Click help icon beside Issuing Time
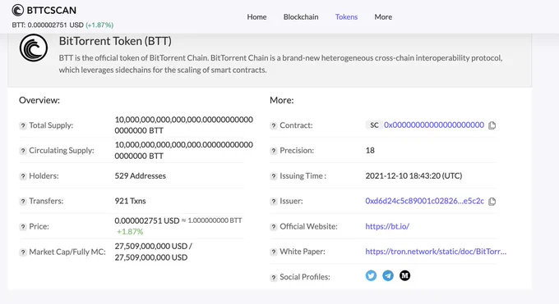 point(274,176)
